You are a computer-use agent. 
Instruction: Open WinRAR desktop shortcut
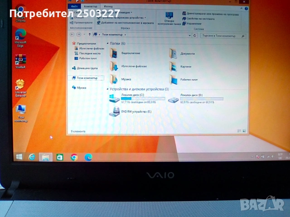click(20, 61)
